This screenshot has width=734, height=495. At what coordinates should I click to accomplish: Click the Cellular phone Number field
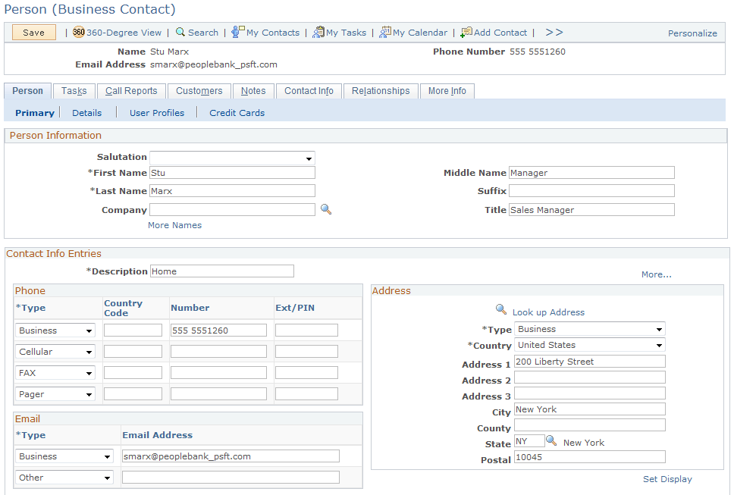click(x=218, y=352)
